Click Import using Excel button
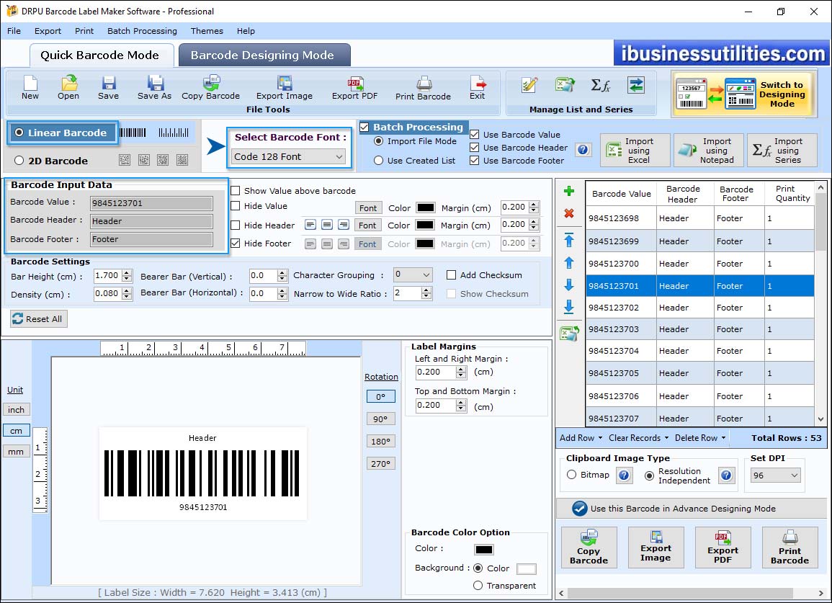Image resolution: width=832 pixels, height=603 pixels. pyautogui.click(x=635, y=151)
